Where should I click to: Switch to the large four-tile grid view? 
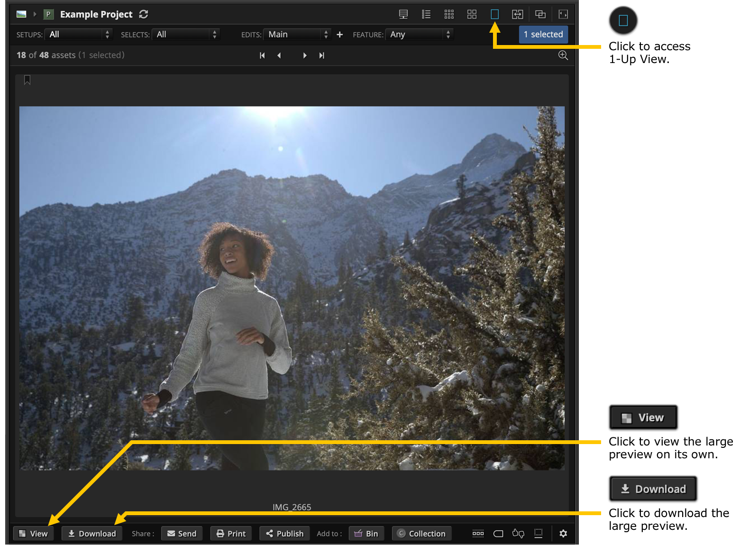472,14
